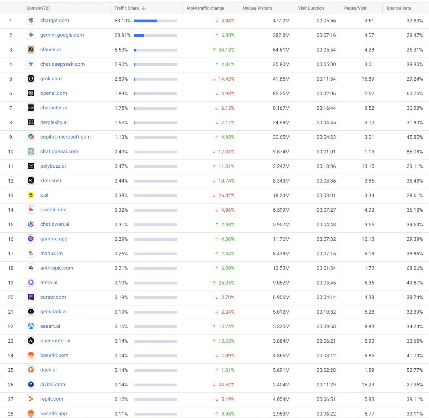Click the chat.openai.com favicon icon

(31, 152)
